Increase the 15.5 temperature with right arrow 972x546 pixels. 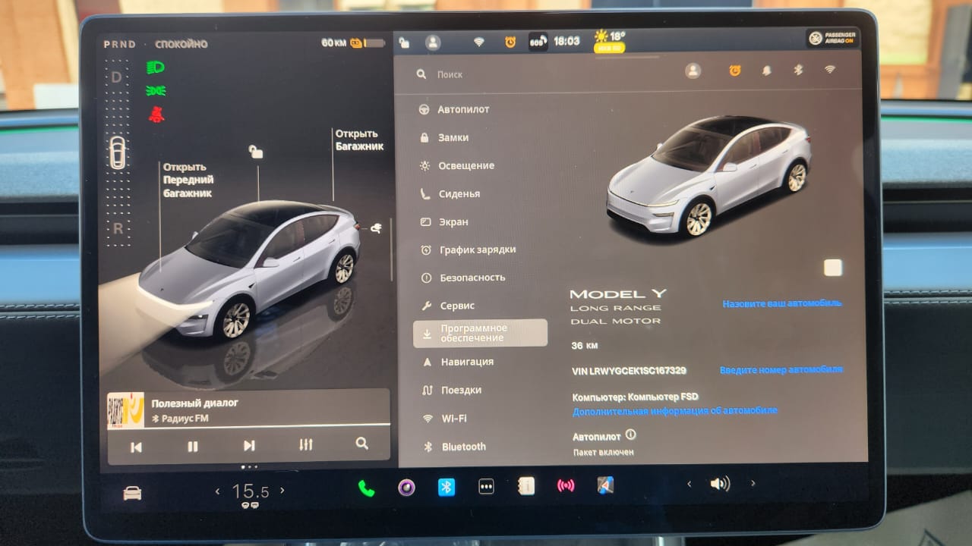(282, 491)
